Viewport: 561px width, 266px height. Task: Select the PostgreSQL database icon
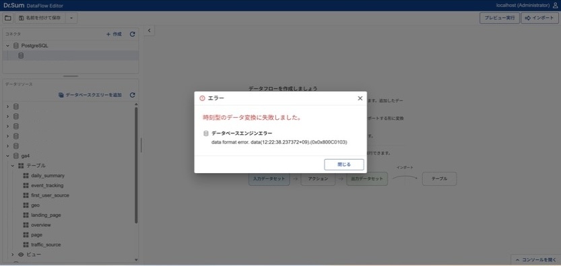point(15,46)
